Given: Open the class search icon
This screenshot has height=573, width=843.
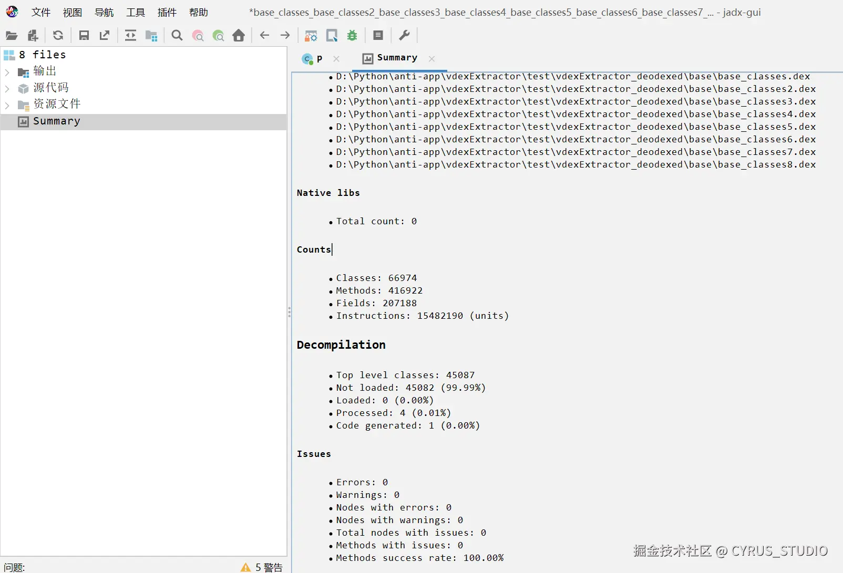Looking at the screenshot, I should pos(198,35).
